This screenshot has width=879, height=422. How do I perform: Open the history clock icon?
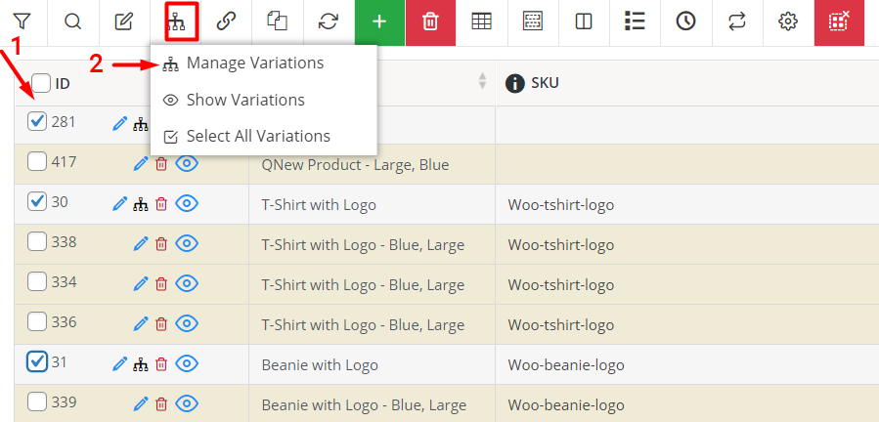coord(686,21)
